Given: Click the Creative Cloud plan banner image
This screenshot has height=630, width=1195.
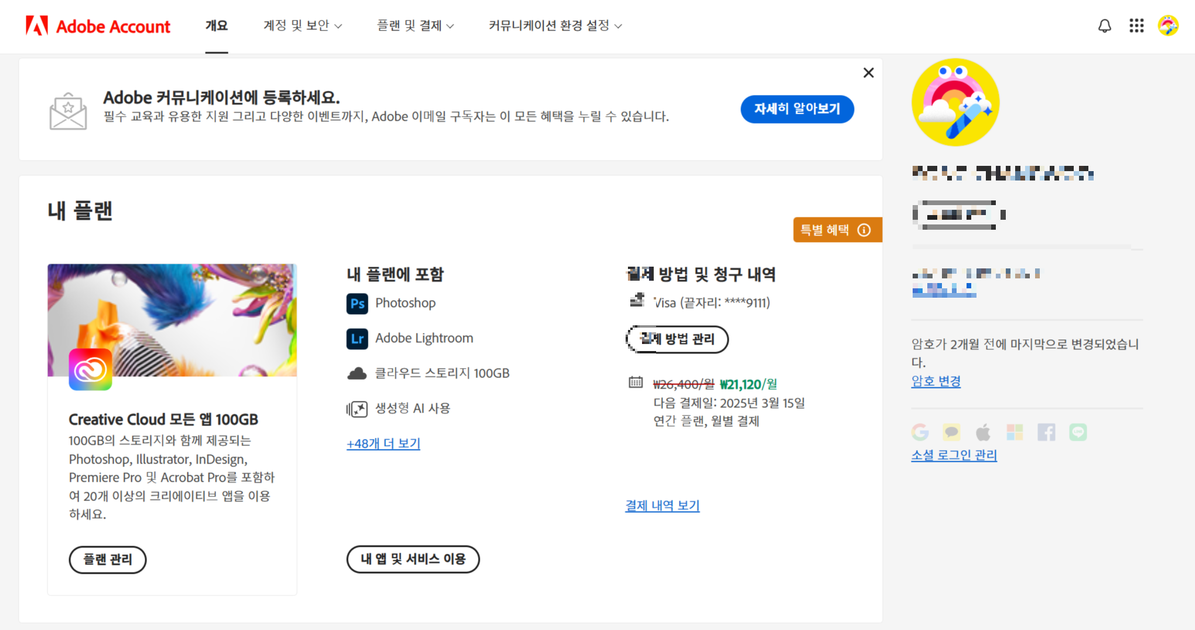Looking at the screenshot, I should tap(172, 320).
